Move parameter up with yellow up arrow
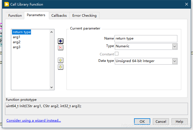Viewport: 193px width, 130px height. click(60, 60)
